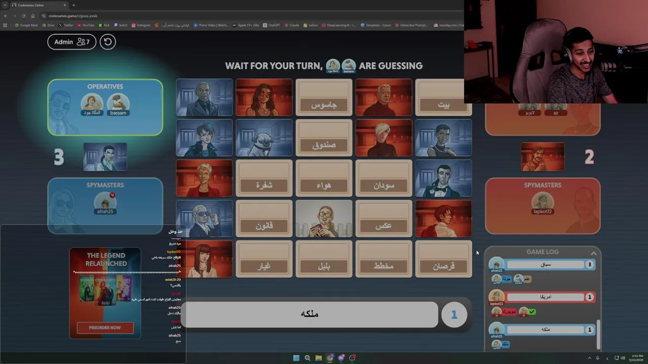Click the game log clue امريكا
This screenshot has height=364, width=648.
[546, 297]
